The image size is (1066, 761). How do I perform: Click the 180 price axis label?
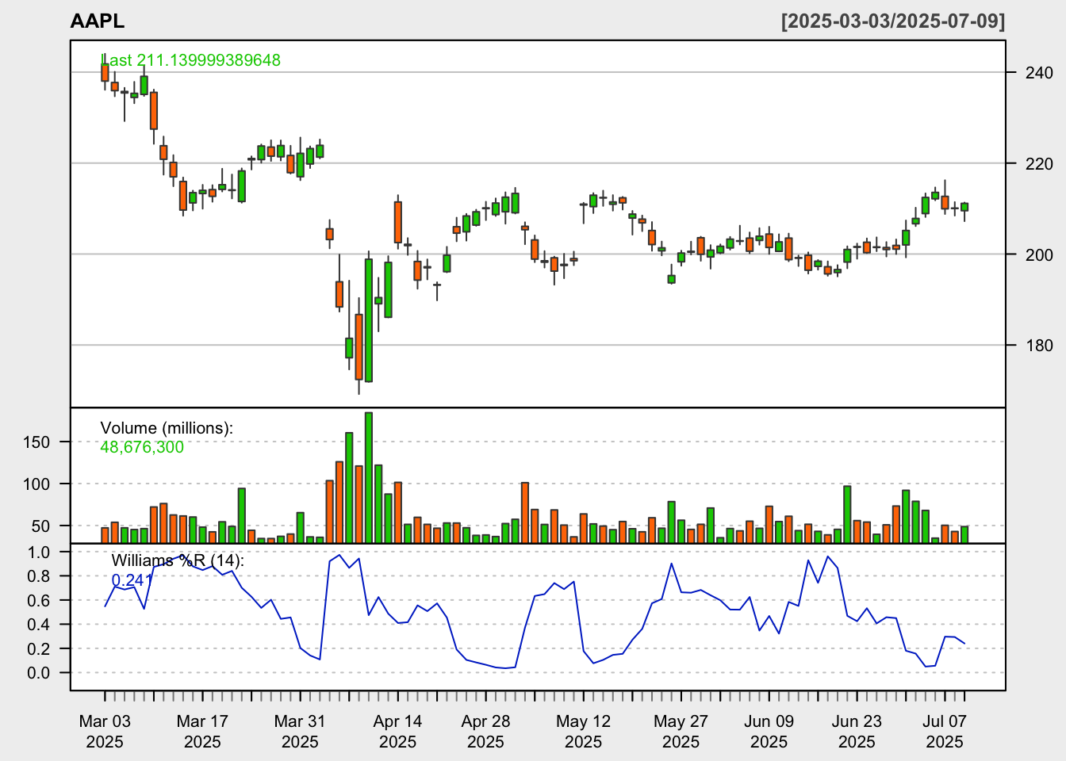1040,346
